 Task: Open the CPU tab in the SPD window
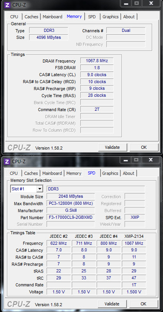[14, 173]
